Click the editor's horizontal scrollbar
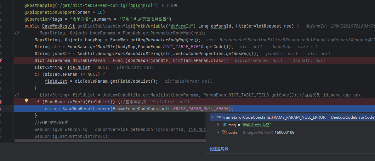375x161 pixels. [110, 141]
